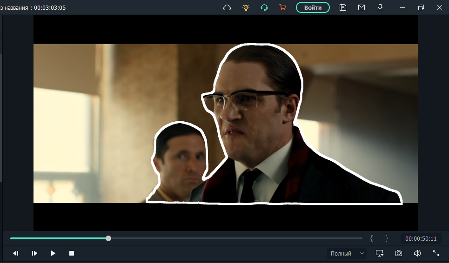Image resolution: width=449 pixels, height=263 pixels.
Task: Toggle fullscreen preview with arrows icon
Action: click(x=436, y=253)
